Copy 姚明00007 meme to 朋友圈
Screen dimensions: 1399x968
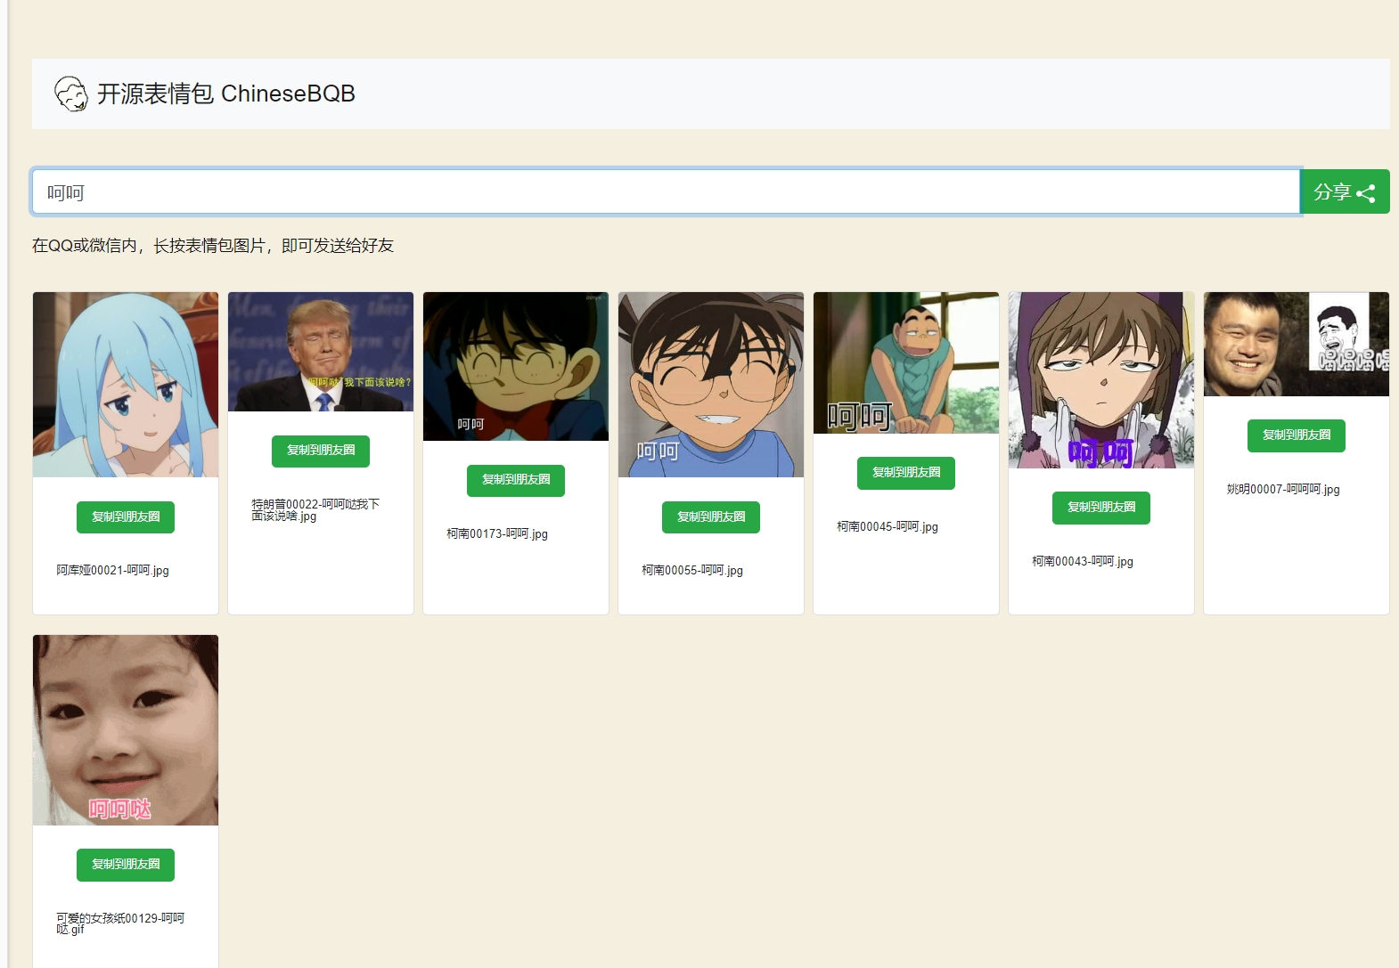point(1297,435)
